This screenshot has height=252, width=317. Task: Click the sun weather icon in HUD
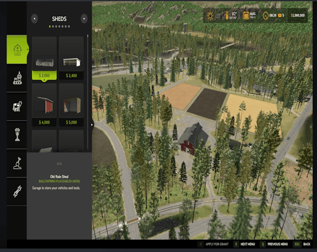210,16
